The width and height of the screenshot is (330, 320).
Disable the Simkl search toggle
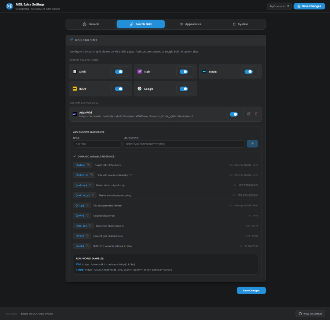120,71
